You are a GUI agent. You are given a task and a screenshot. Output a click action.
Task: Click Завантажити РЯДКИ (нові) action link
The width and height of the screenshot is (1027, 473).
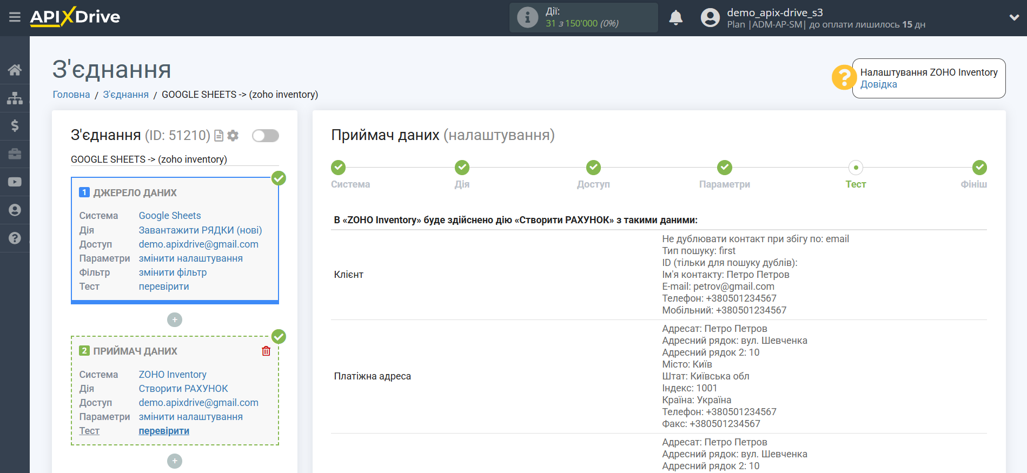point(200,230)
